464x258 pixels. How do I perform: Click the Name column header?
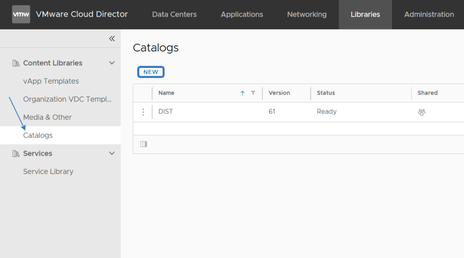166,93
